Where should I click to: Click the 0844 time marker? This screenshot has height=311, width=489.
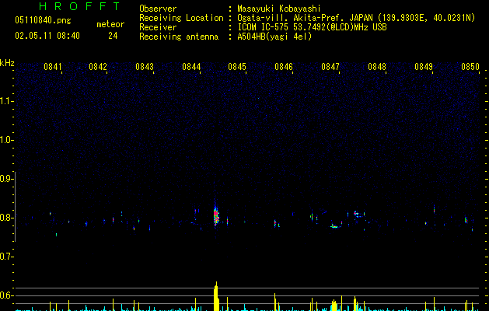tap(191, 67)
